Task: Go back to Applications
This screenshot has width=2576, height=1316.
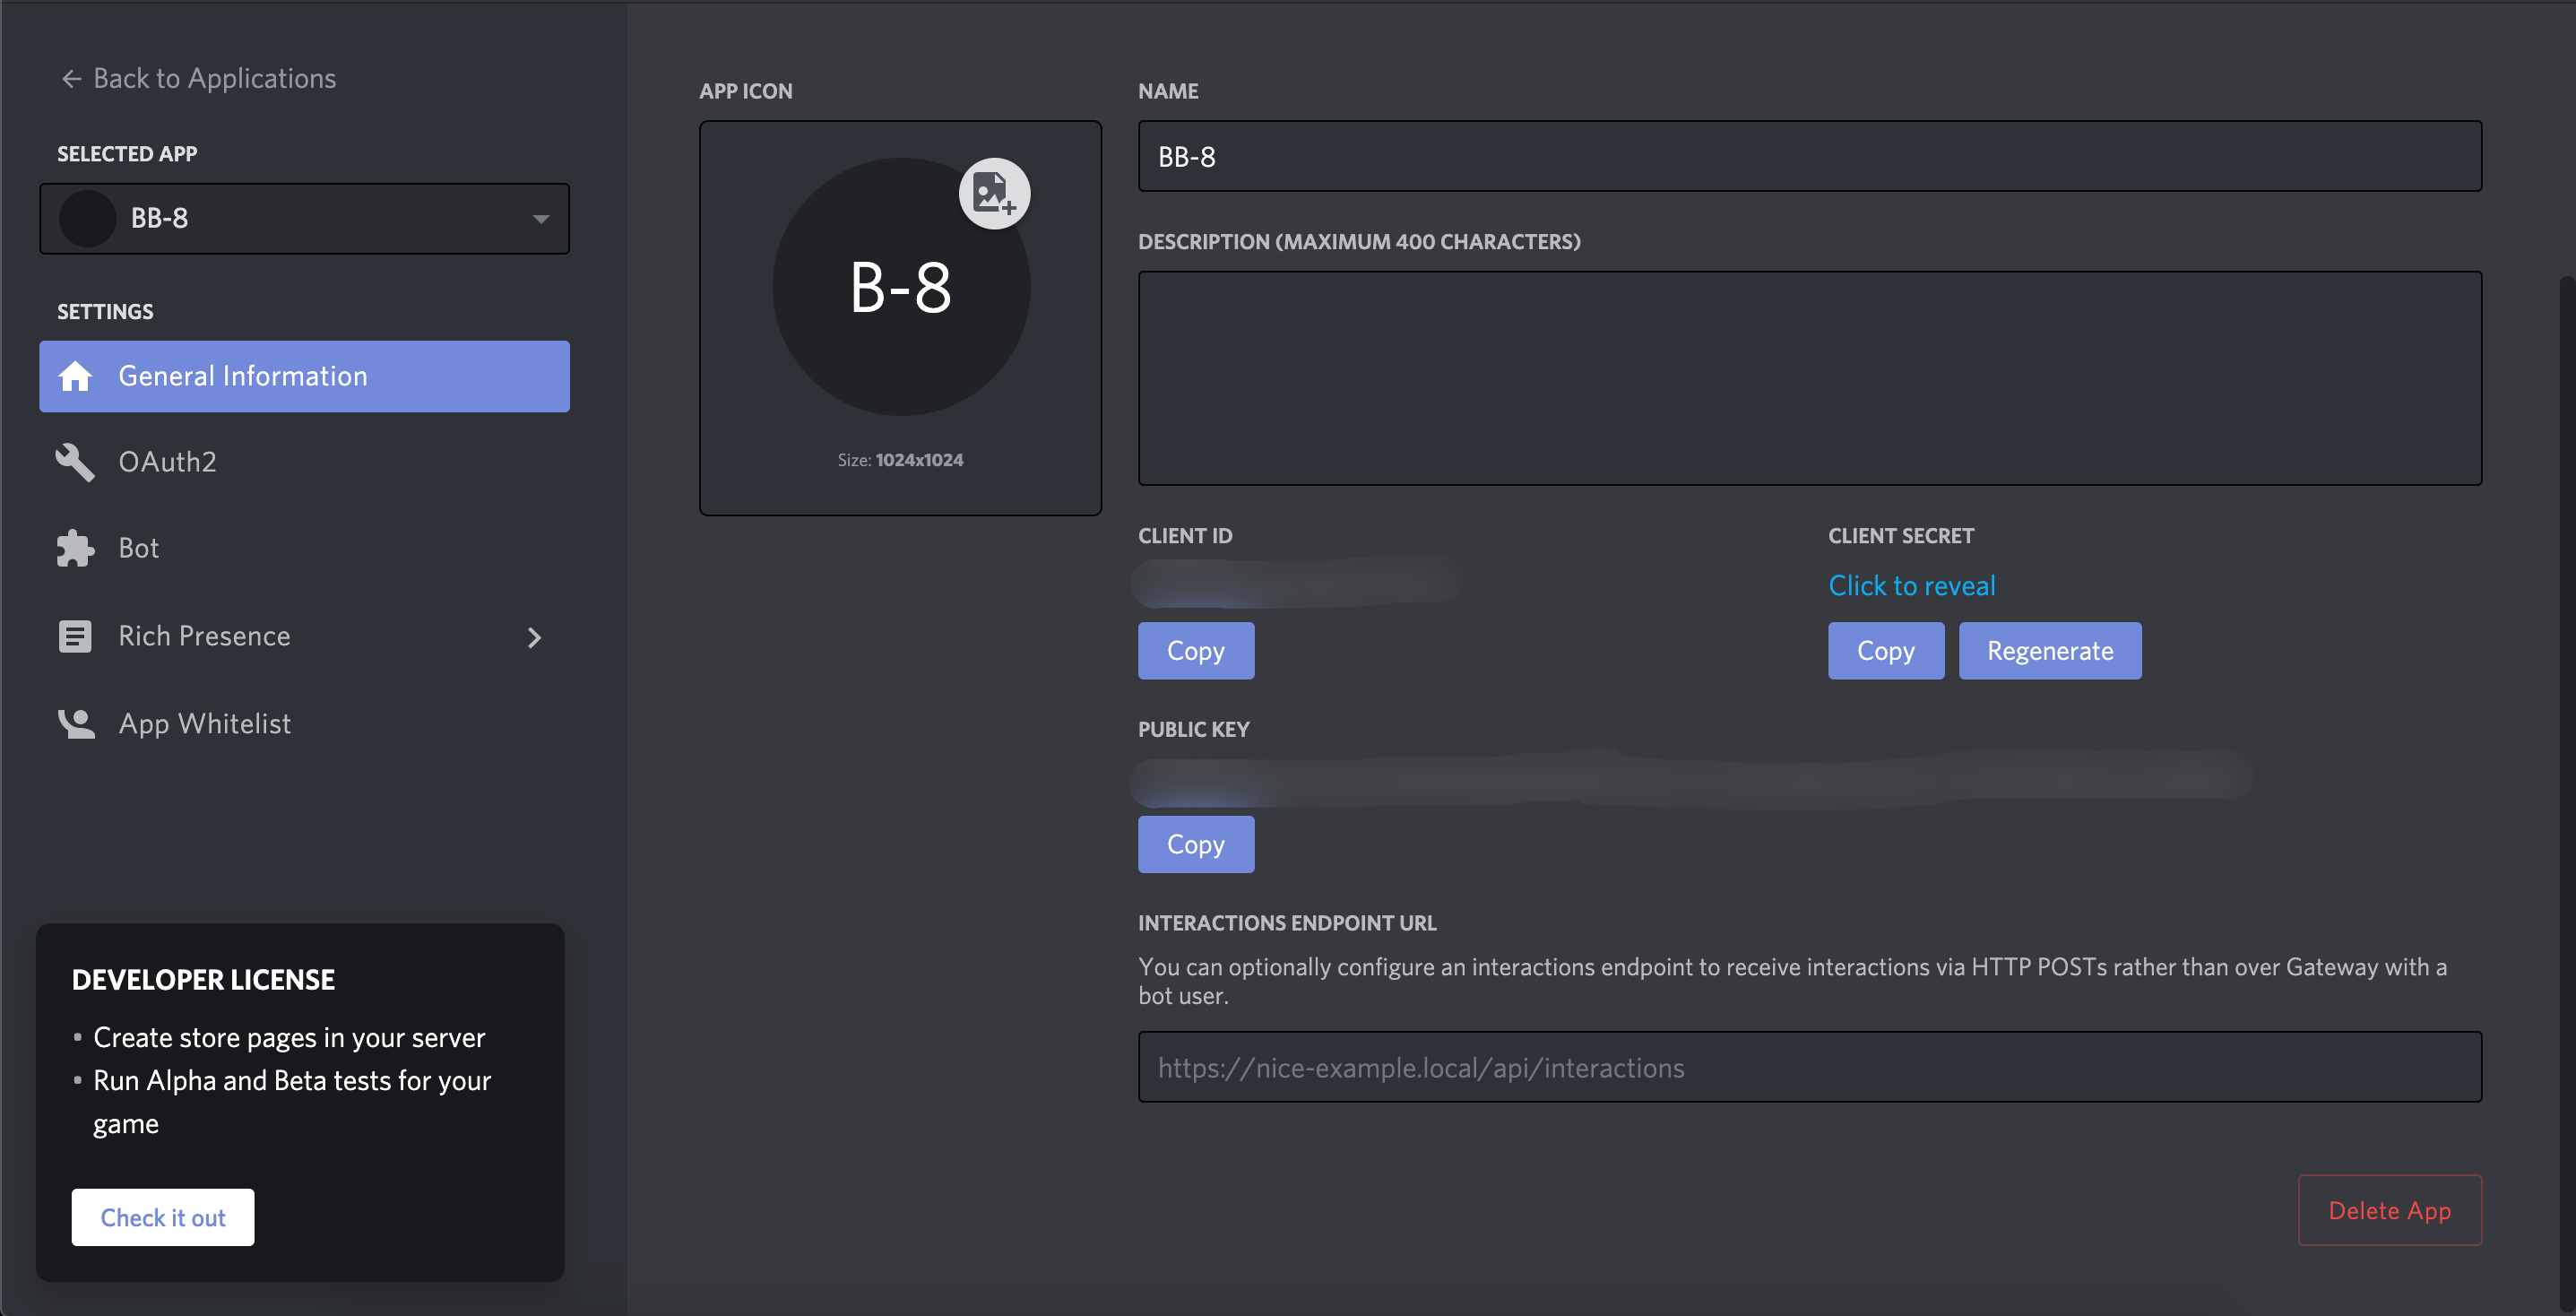Action: coord(199,78)
